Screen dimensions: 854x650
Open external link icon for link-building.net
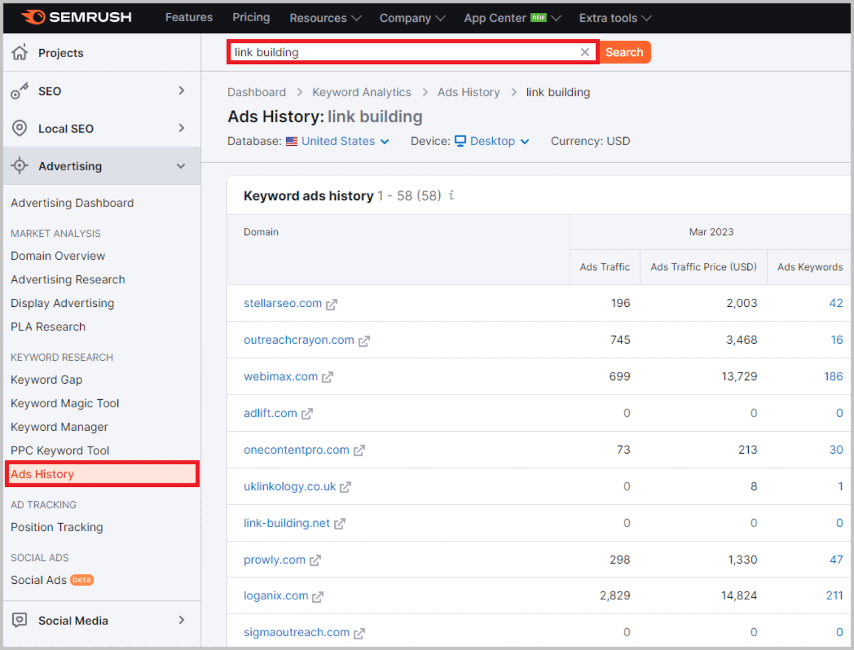(339, 524)
